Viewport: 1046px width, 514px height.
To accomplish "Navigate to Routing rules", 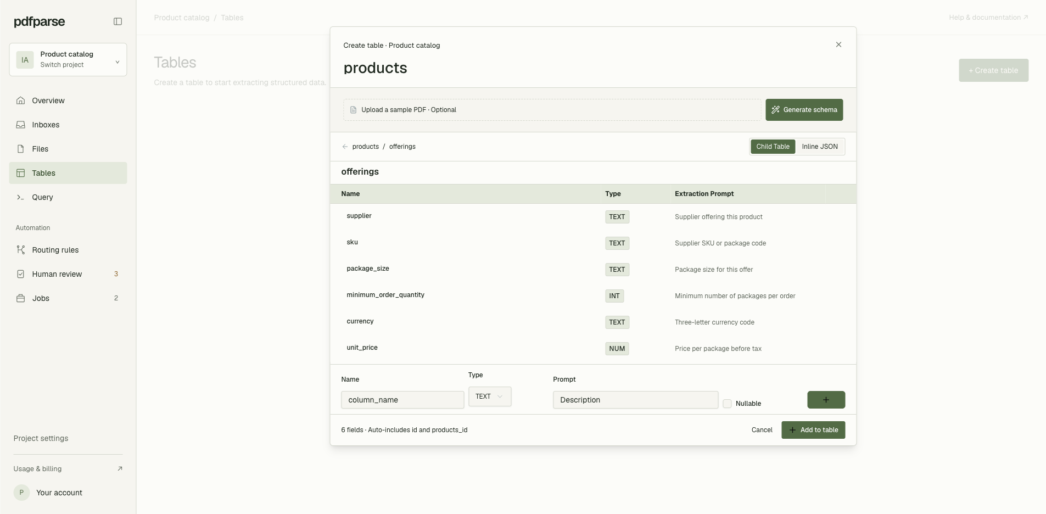I will (x=68, y=250).
